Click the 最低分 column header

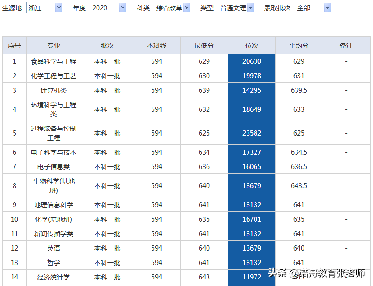(204, 45)
